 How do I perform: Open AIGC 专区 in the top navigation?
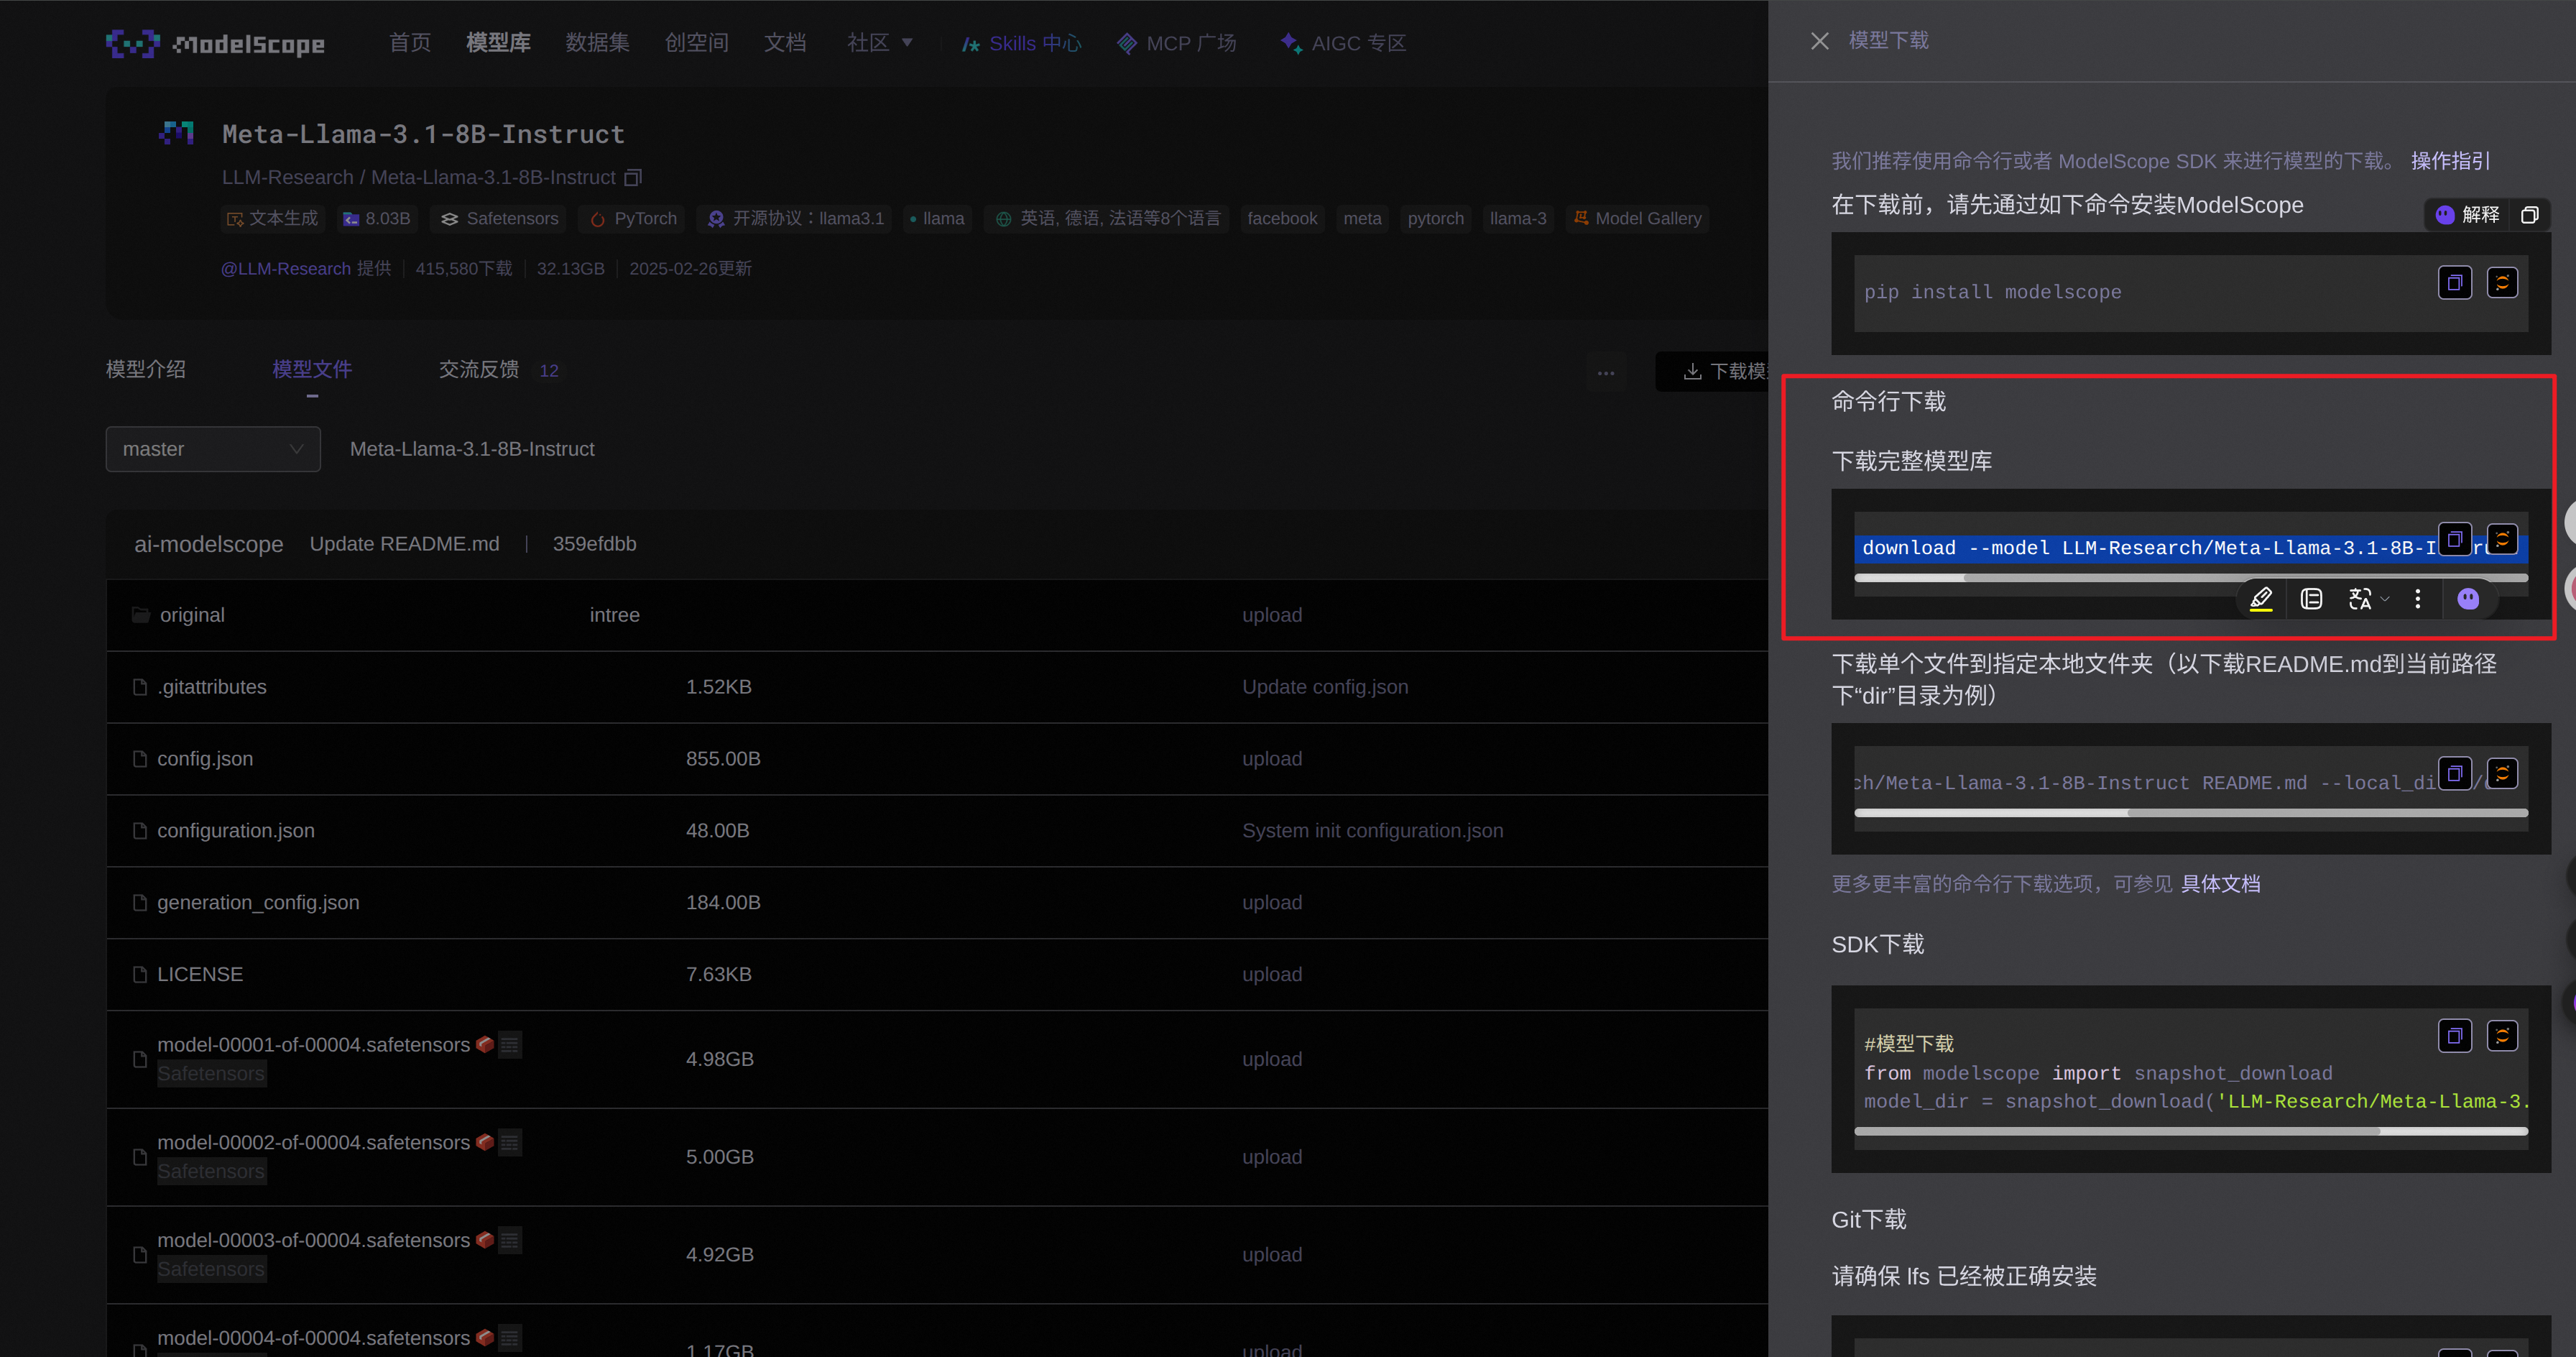pos(1343,43)
